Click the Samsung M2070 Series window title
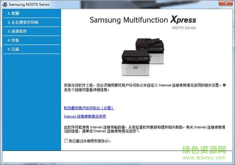Screen dimensions: 235x165 point(29,4)
